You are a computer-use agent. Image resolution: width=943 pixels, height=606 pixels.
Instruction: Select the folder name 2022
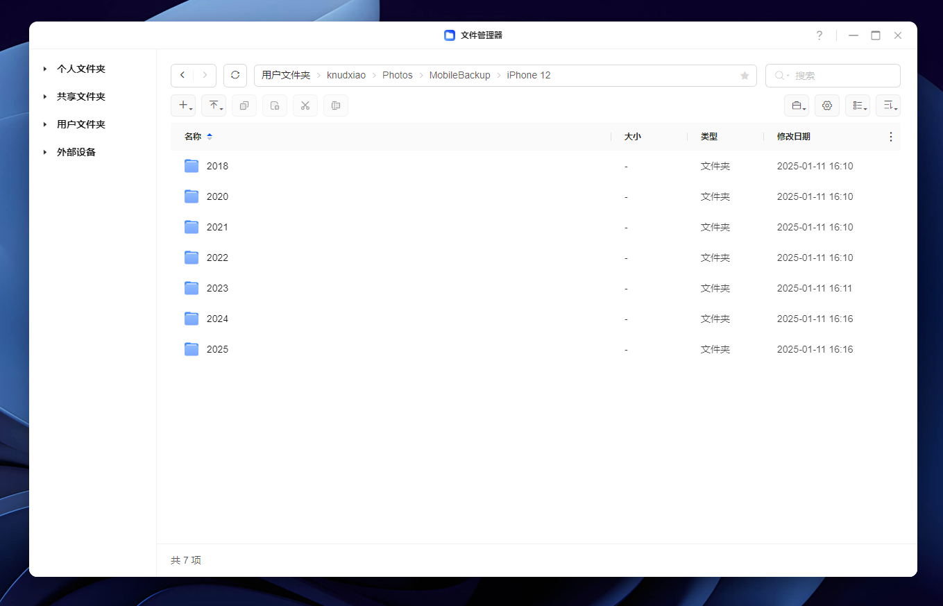[217, 258]
